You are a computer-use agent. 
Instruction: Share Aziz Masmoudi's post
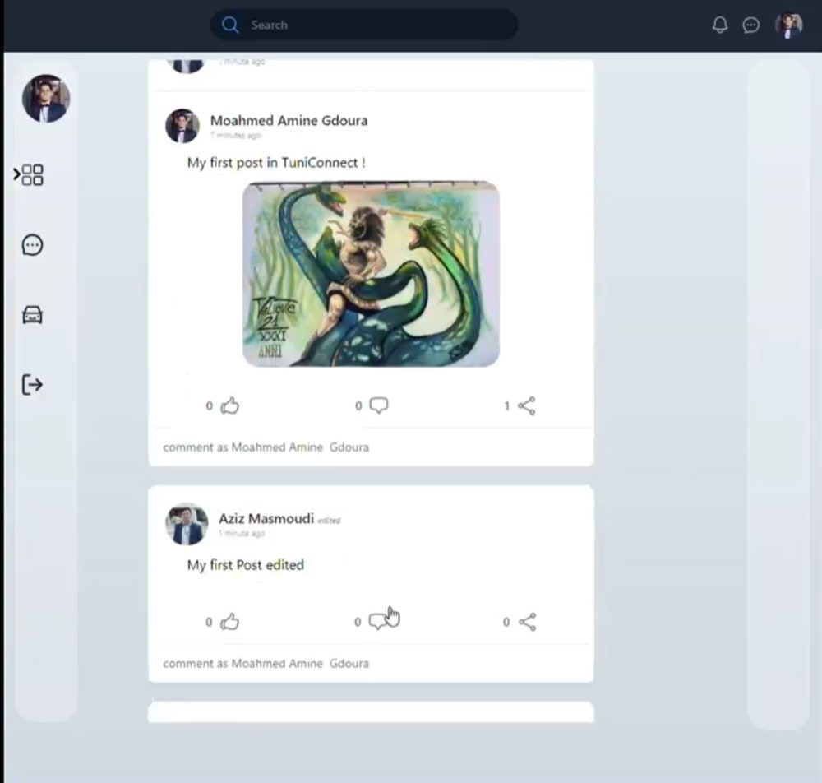(527, 622)
